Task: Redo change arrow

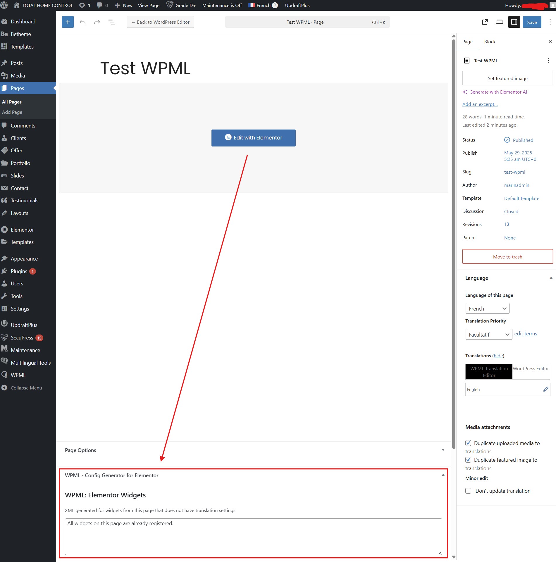Action: point(97,22)
